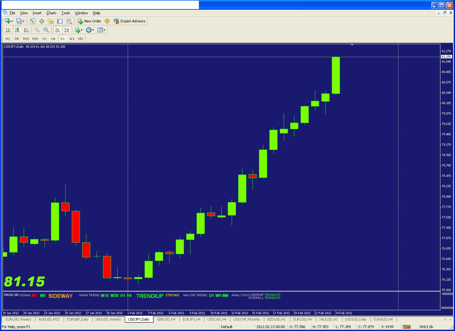The width and height of the screenshot is (455, 331).
Task: Click the New Order button
Action: point(90,21)
